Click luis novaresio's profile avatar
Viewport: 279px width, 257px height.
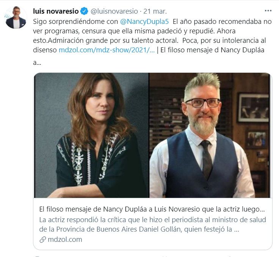point(16,17)
